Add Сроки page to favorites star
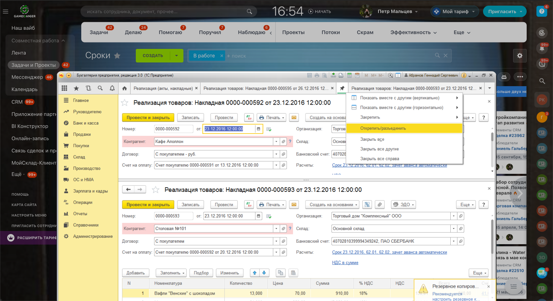Viewport: 553px width, 301px height. point(117,56)
